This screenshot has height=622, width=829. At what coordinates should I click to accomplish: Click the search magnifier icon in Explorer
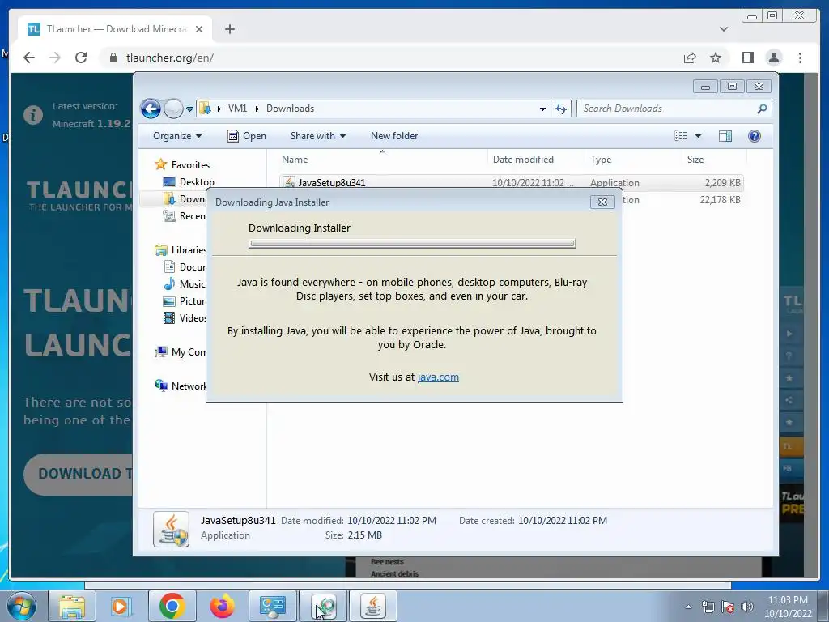point(762,109)
